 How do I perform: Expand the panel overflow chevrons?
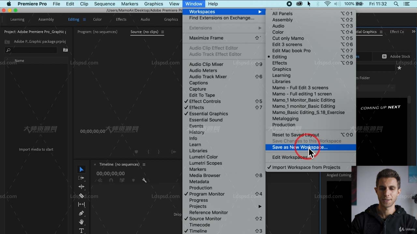click(x=413, y=32)
